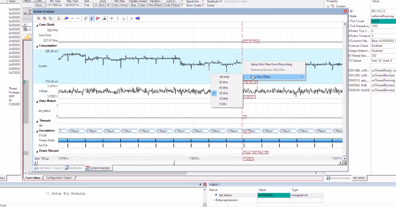Click the lock icon in analyzer toolbar
This screenshot has height=207, width=396.
coord(59,18)
